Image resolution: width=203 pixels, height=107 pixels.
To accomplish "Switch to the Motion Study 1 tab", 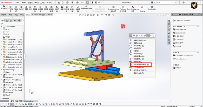I will tap(30, 101).
